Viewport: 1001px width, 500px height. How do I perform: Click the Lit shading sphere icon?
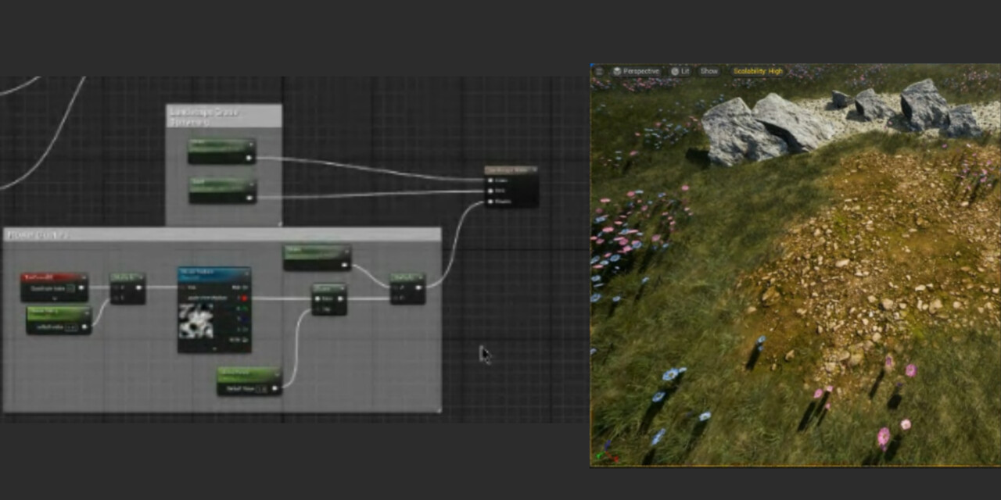[675, 71]
